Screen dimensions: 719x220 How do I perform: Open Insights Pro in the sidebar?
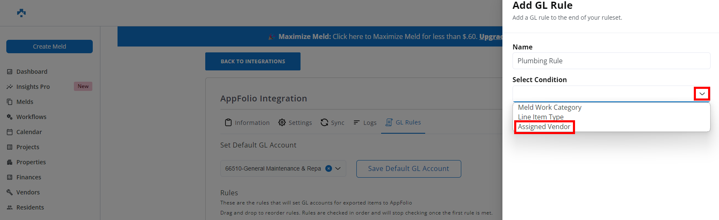point(33,87)
